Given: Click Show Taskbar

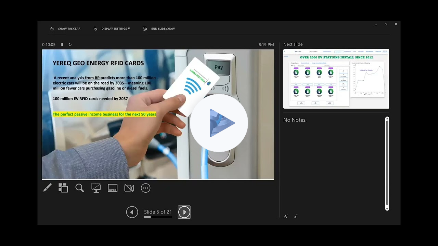Looking at the screenshot, I should coord(65,29).
